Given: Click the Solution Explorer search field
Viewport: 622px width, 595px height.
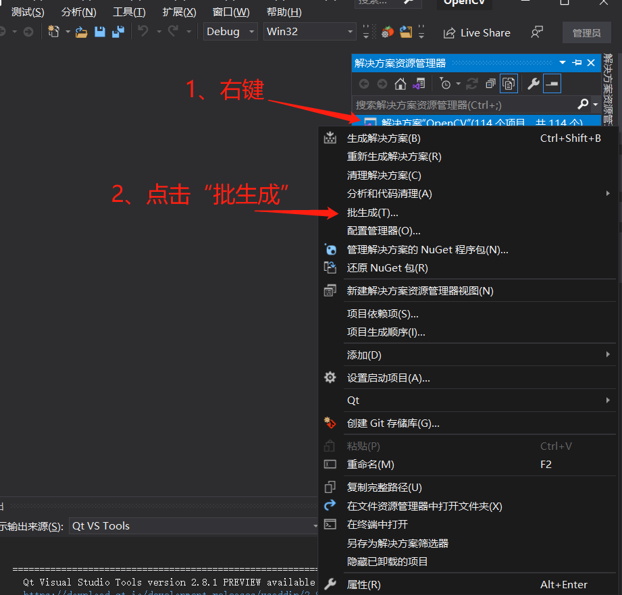Looking at the screenshot, I should point(463,105).
